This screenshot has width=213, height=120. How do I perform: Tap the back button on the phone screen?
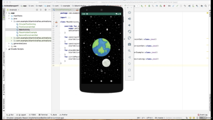coord(91,81)
